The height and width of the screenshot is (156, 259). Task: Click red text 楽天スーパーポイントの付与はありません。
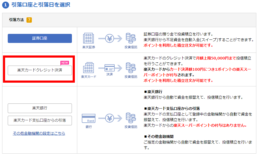pos(210,125)
